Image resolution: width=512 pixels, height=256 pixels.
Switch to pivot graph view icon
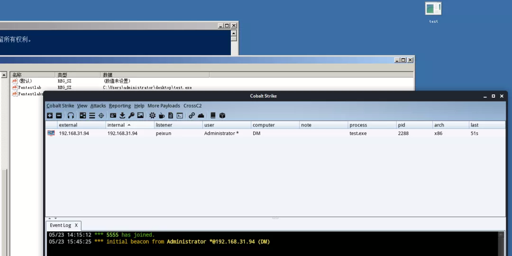[83, 115]
